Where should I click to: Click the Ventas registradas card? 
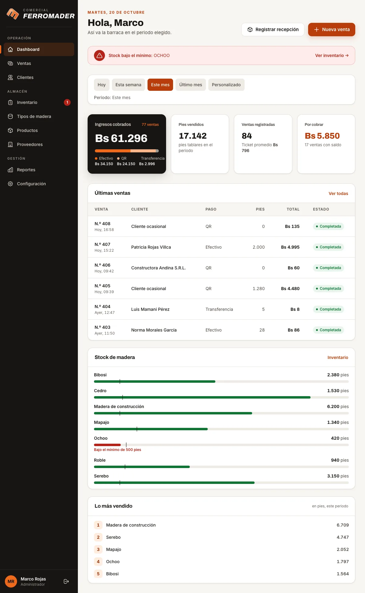(x=263, y=144)
